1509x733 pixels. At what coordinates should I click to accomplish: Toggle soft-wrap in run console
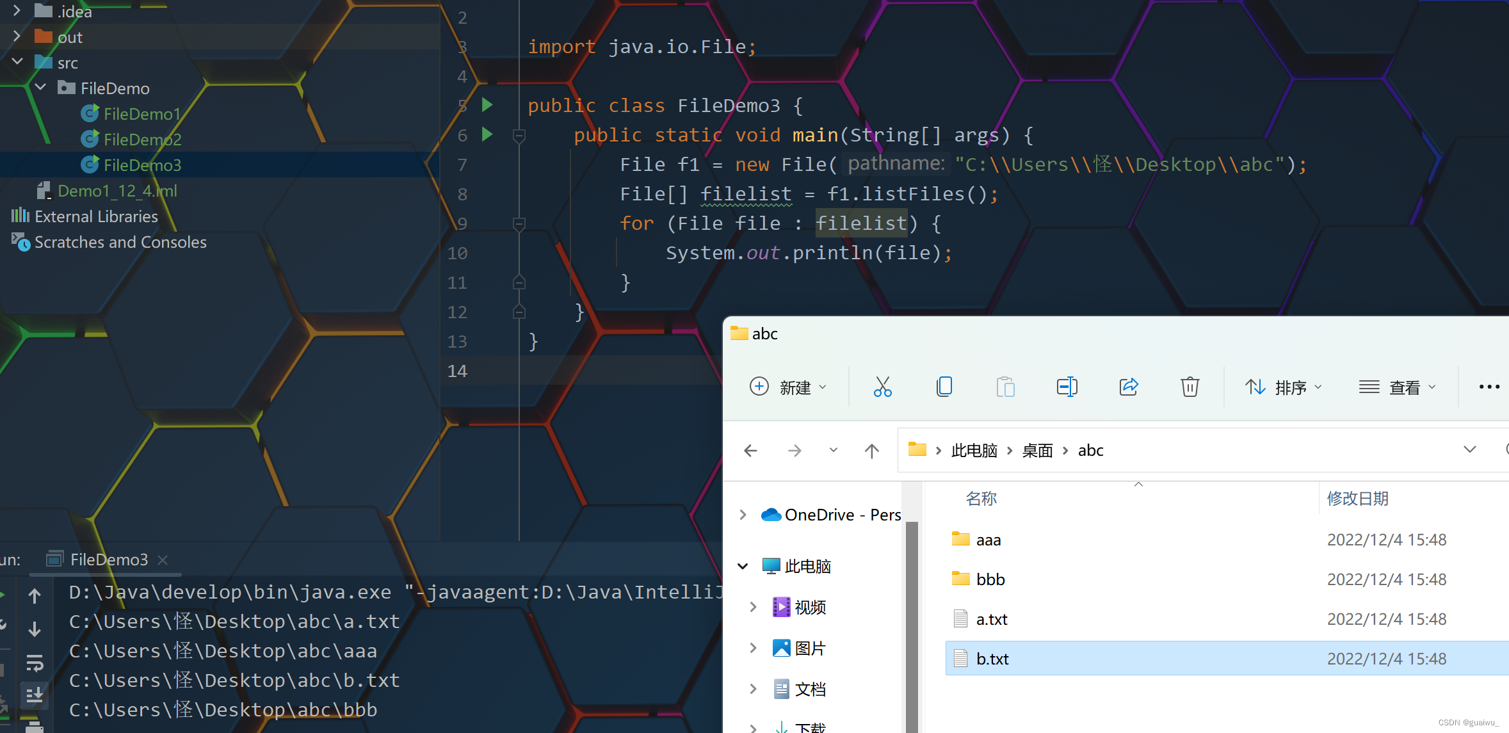click(x=35, y=663)
